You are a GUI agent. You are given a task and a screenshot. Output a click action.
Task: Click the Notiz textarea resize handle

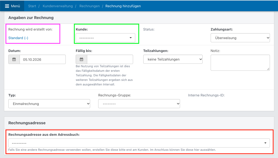[x=268, y=69]
